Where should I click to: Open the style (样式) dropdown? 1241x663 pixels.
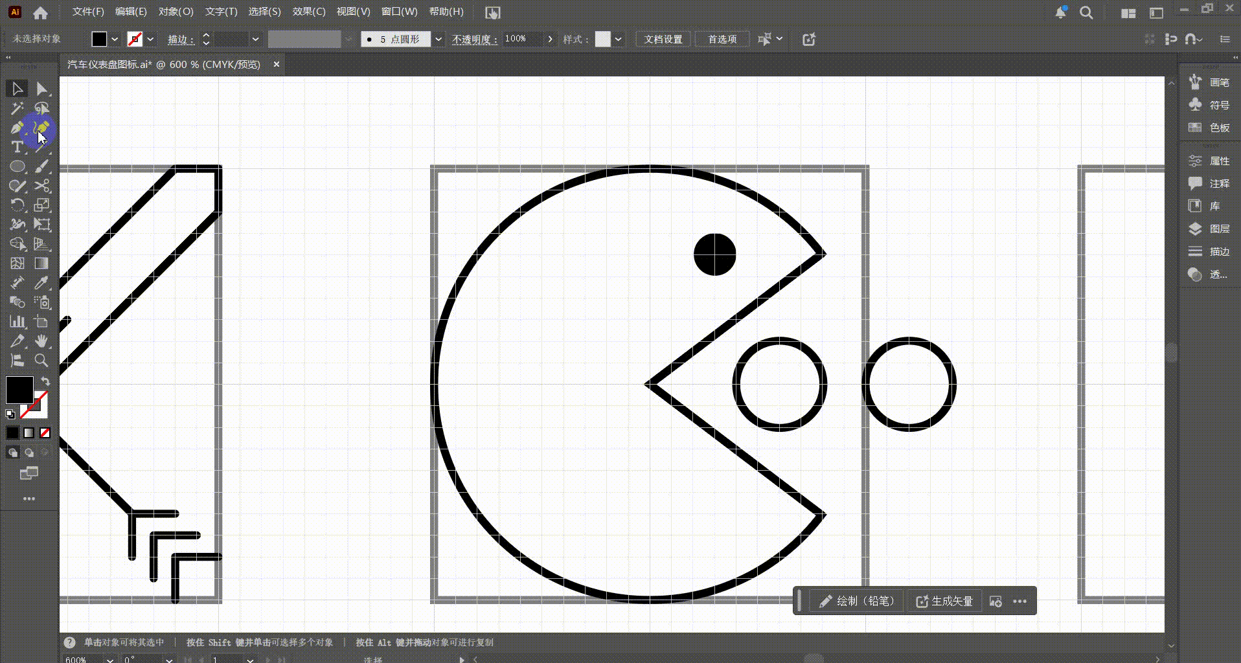point(619,39)
